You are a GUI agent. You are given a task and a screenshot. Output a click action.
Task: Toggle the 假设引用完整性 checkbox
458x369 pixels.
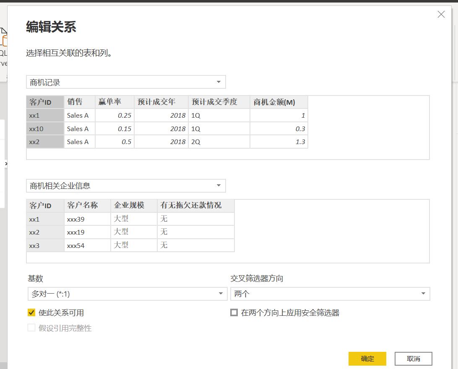coord(31,328)
